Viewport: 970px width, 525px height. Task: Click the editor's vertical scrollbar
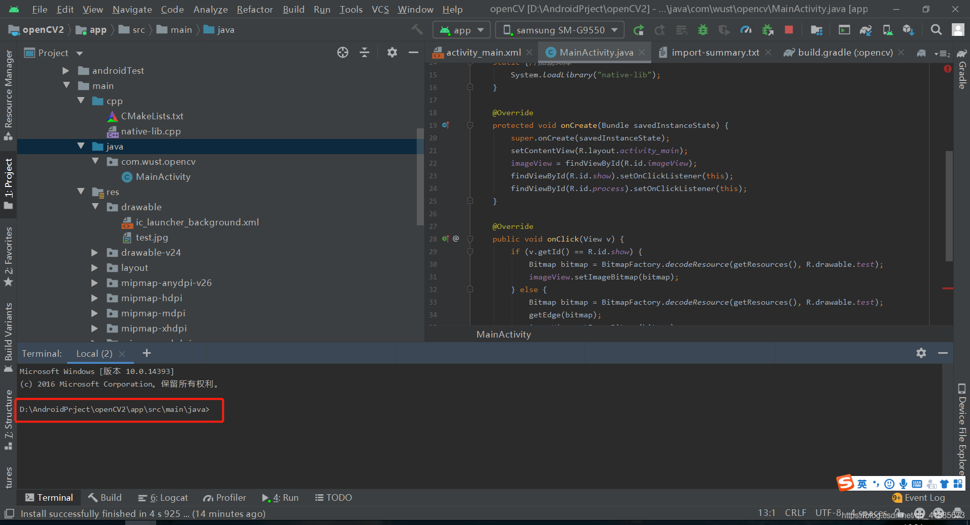tap(949, 206)
